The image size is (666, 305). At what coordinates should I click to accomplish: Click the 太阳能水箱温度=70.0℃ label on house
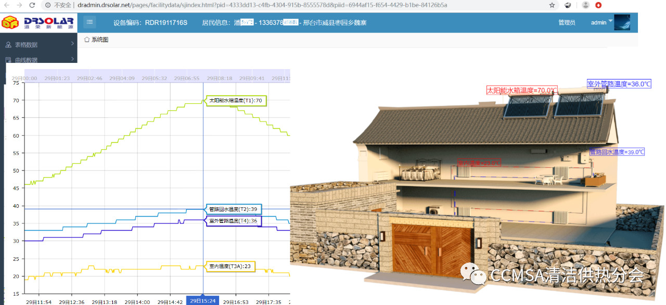point(522,90)
